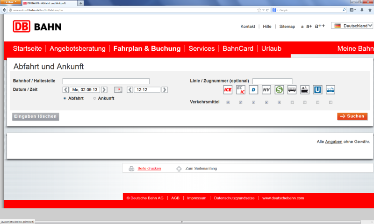Uncheck the S-Bahn checkbox
This screenshot has height=224, width=374.
click(x=279, y=102)
